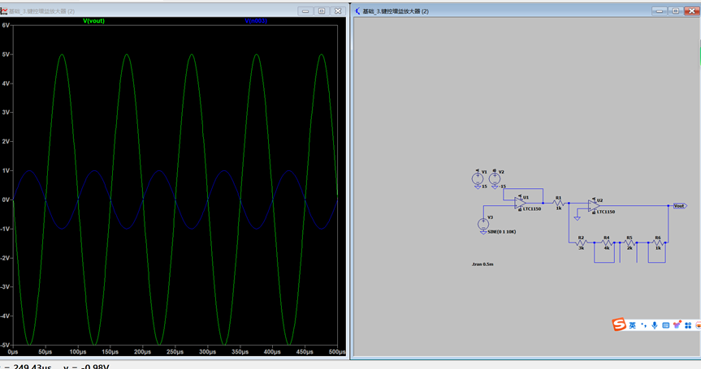Select the V(n003) trace label
The width and height of the screenshot is (701, 369).
(x=256, y=21)
